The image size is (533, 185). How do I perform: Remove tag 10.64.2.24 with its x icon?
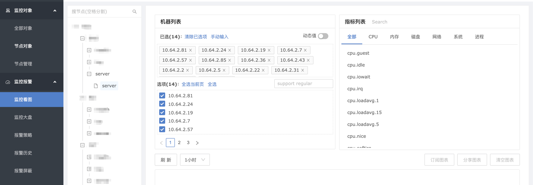[230, 51]
